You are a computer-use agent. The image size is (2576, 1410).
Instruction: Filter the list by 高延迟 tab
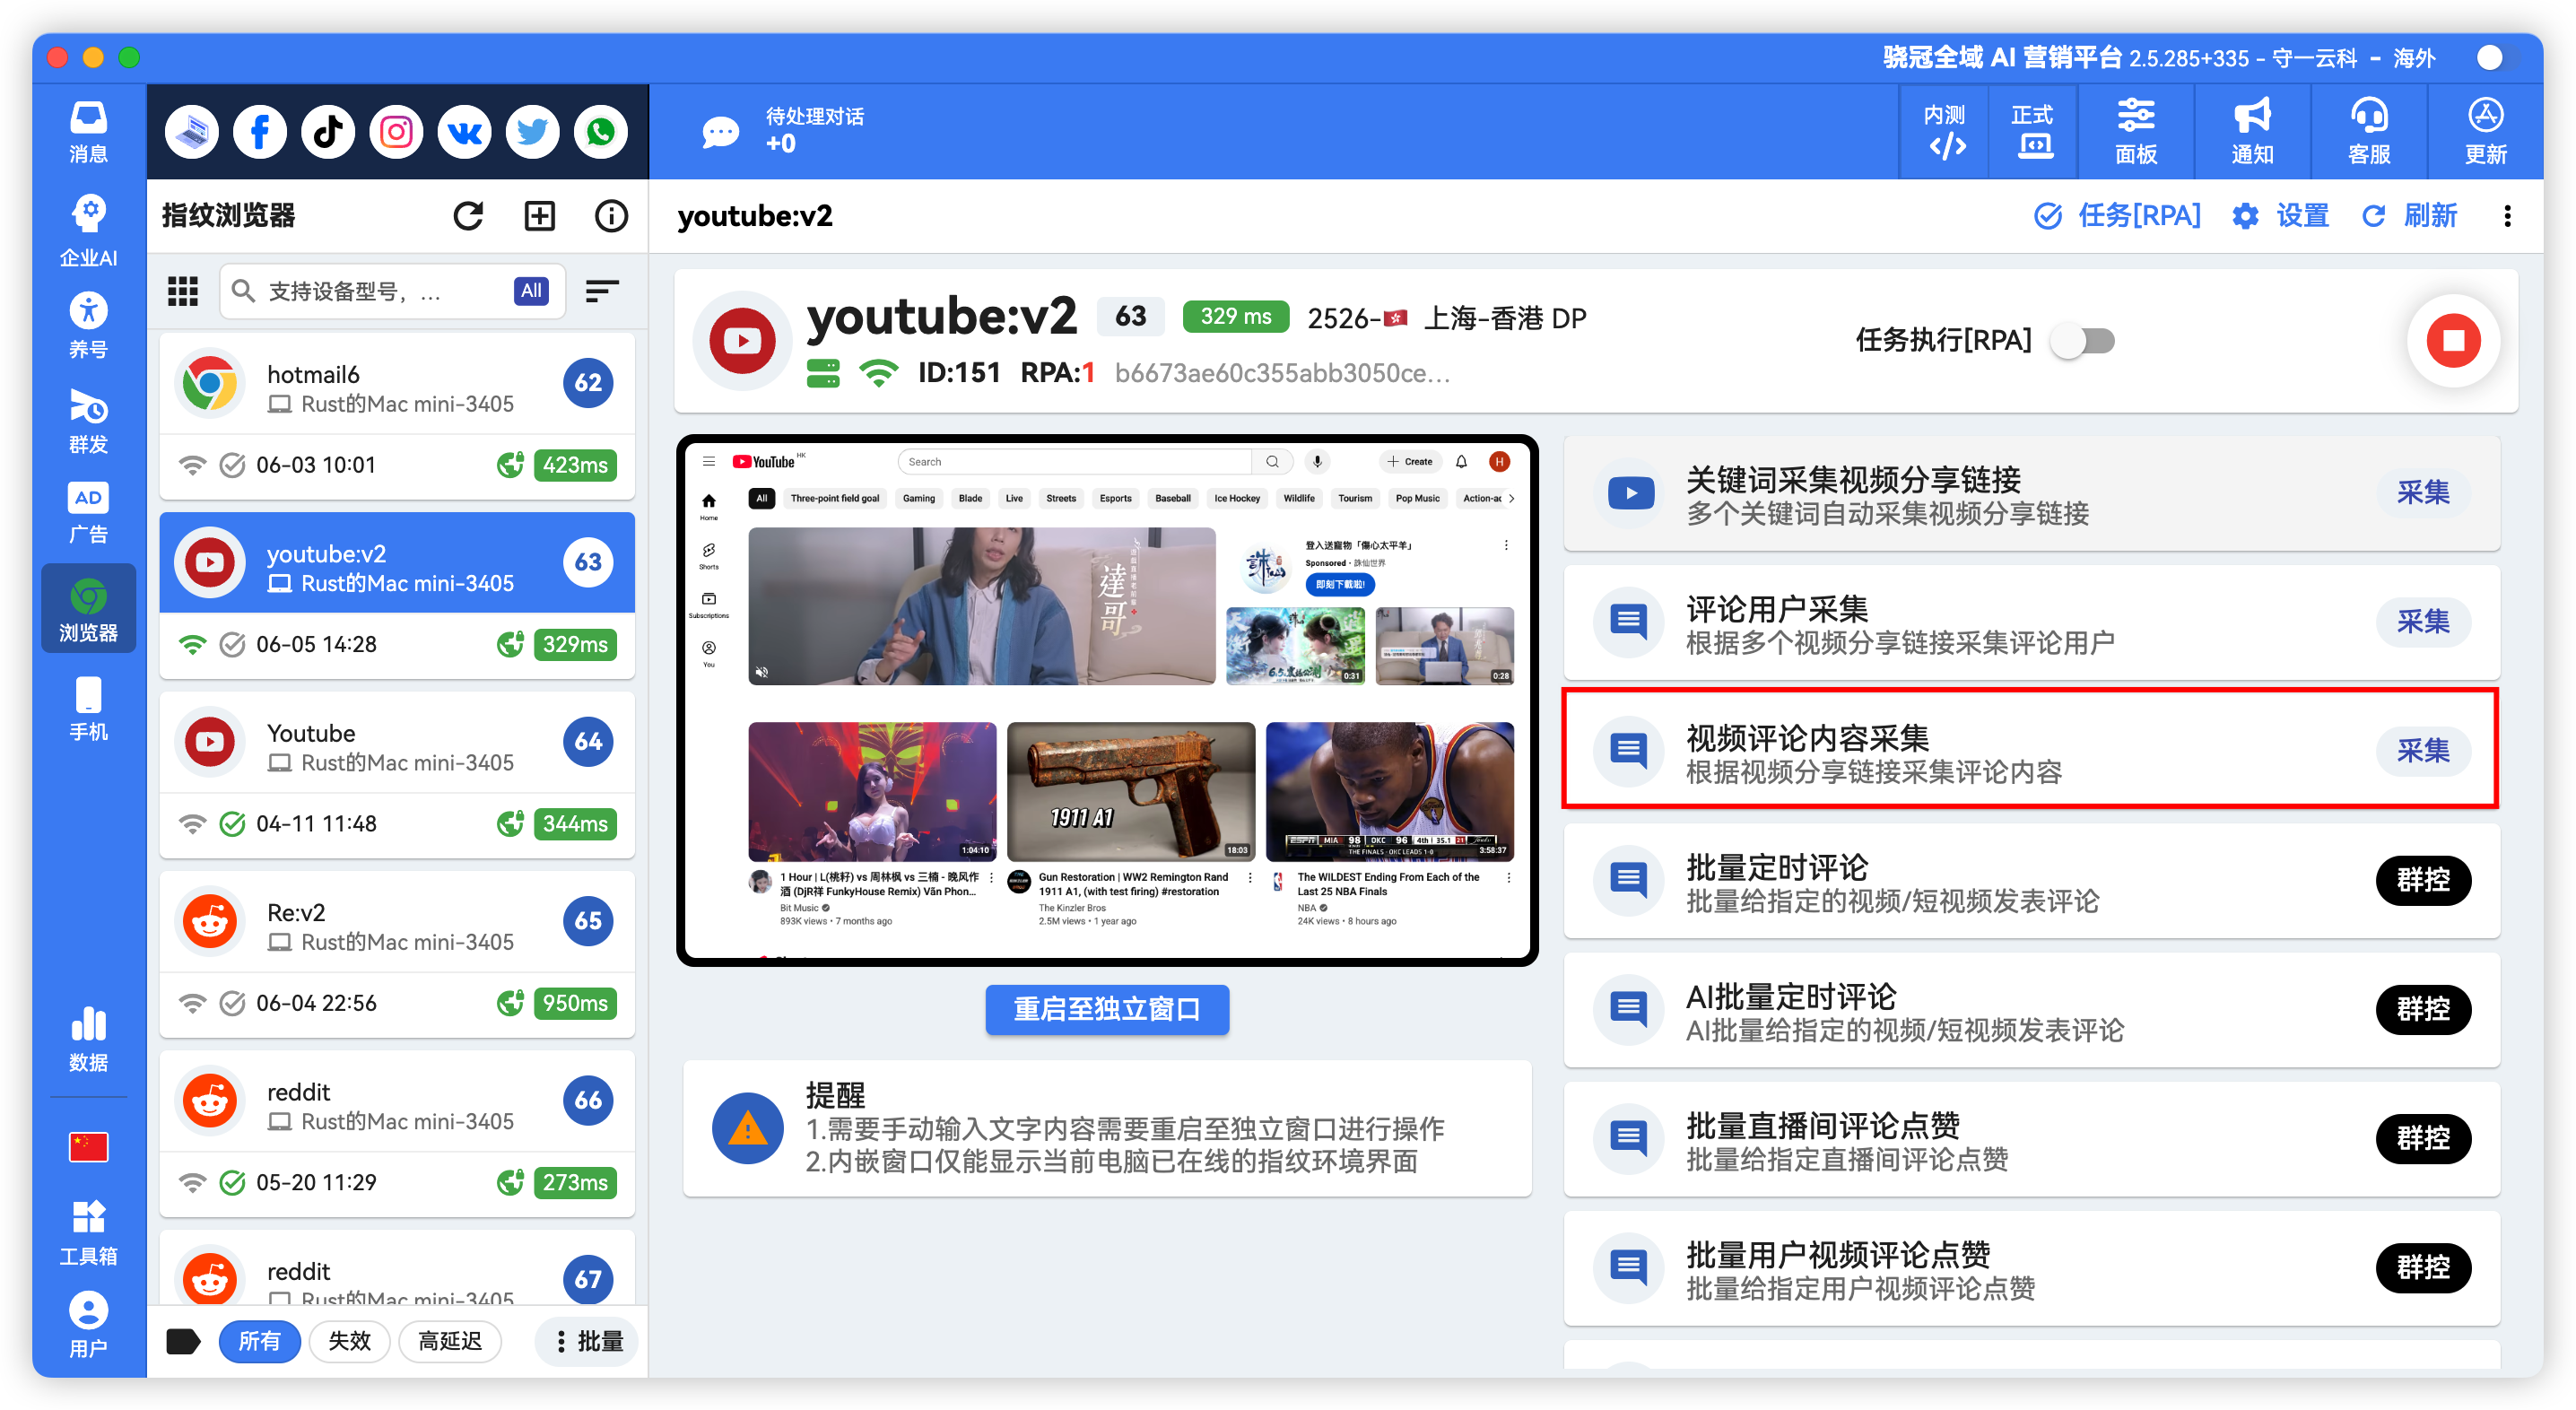[450, 1341]
